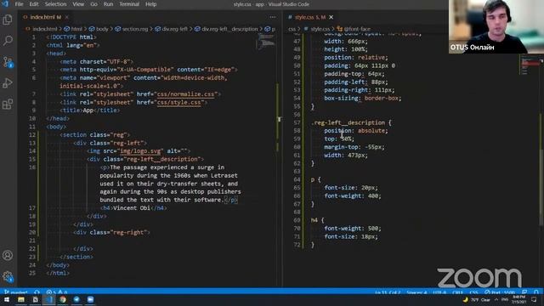Click the git branch indicator in status bar
The width and height of the screenshot is (544, 306).
point(16,292)
